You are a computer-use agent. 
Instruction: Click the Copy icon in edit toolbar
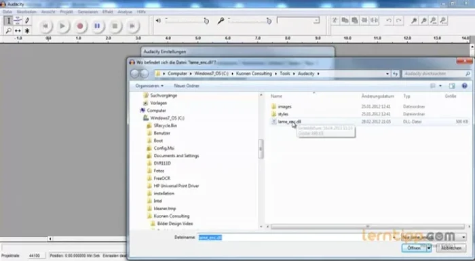point(345,20)
